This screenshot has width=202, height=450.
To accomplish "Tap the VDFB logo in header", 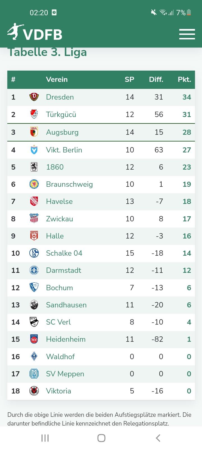I will pos(35,32).
